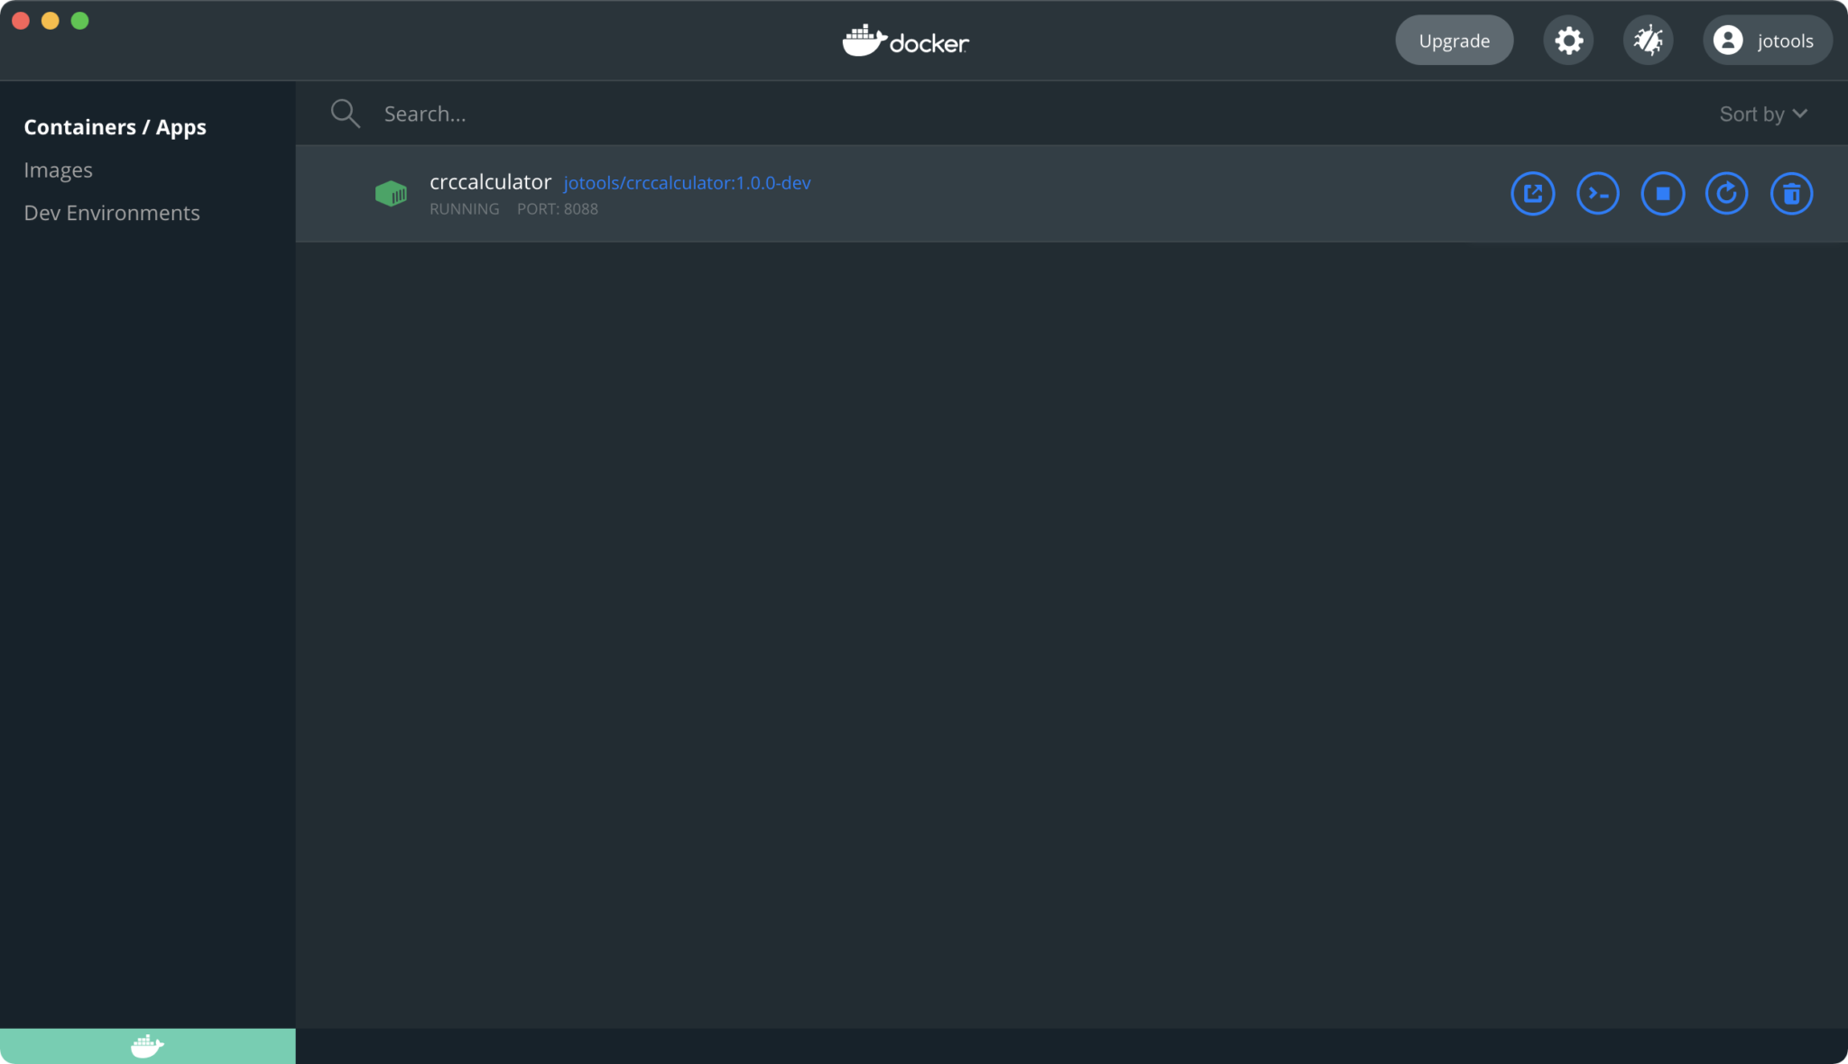Click the green container status icon
The image size is (1848, 1064).
(x=391, y=193)
